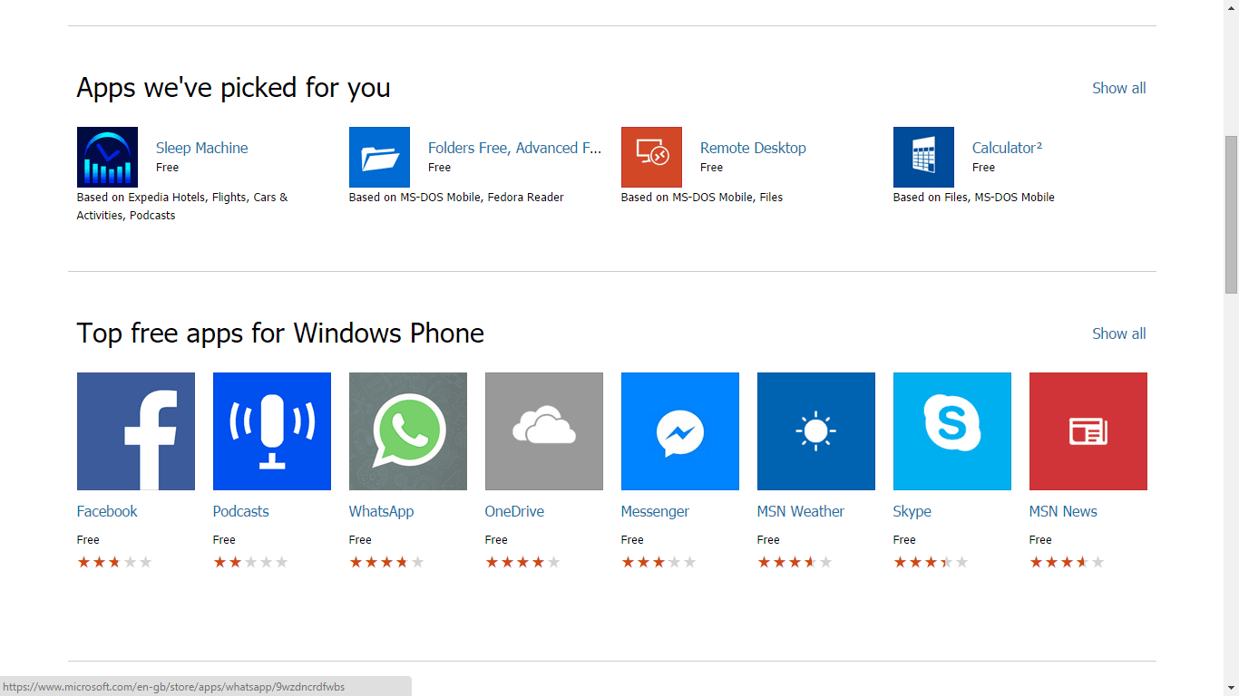Select the Skype name link
The image size is (1239, 696).
coord(912,511)
